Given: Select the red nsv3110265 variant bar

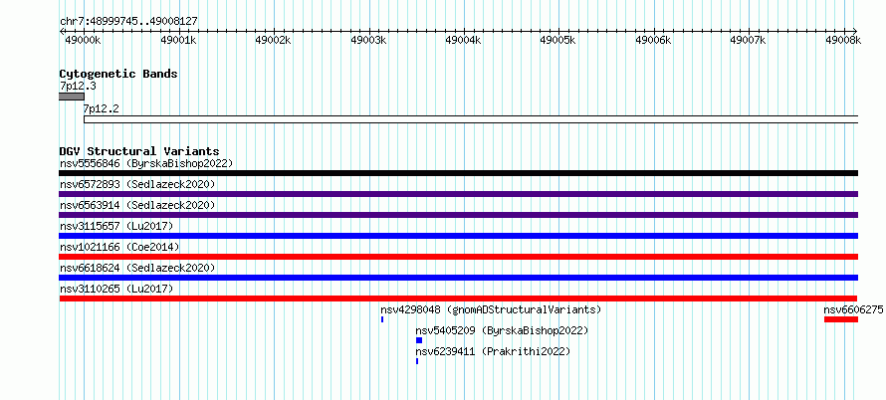Looking at the screenshot, I should [x=458, y=299].
